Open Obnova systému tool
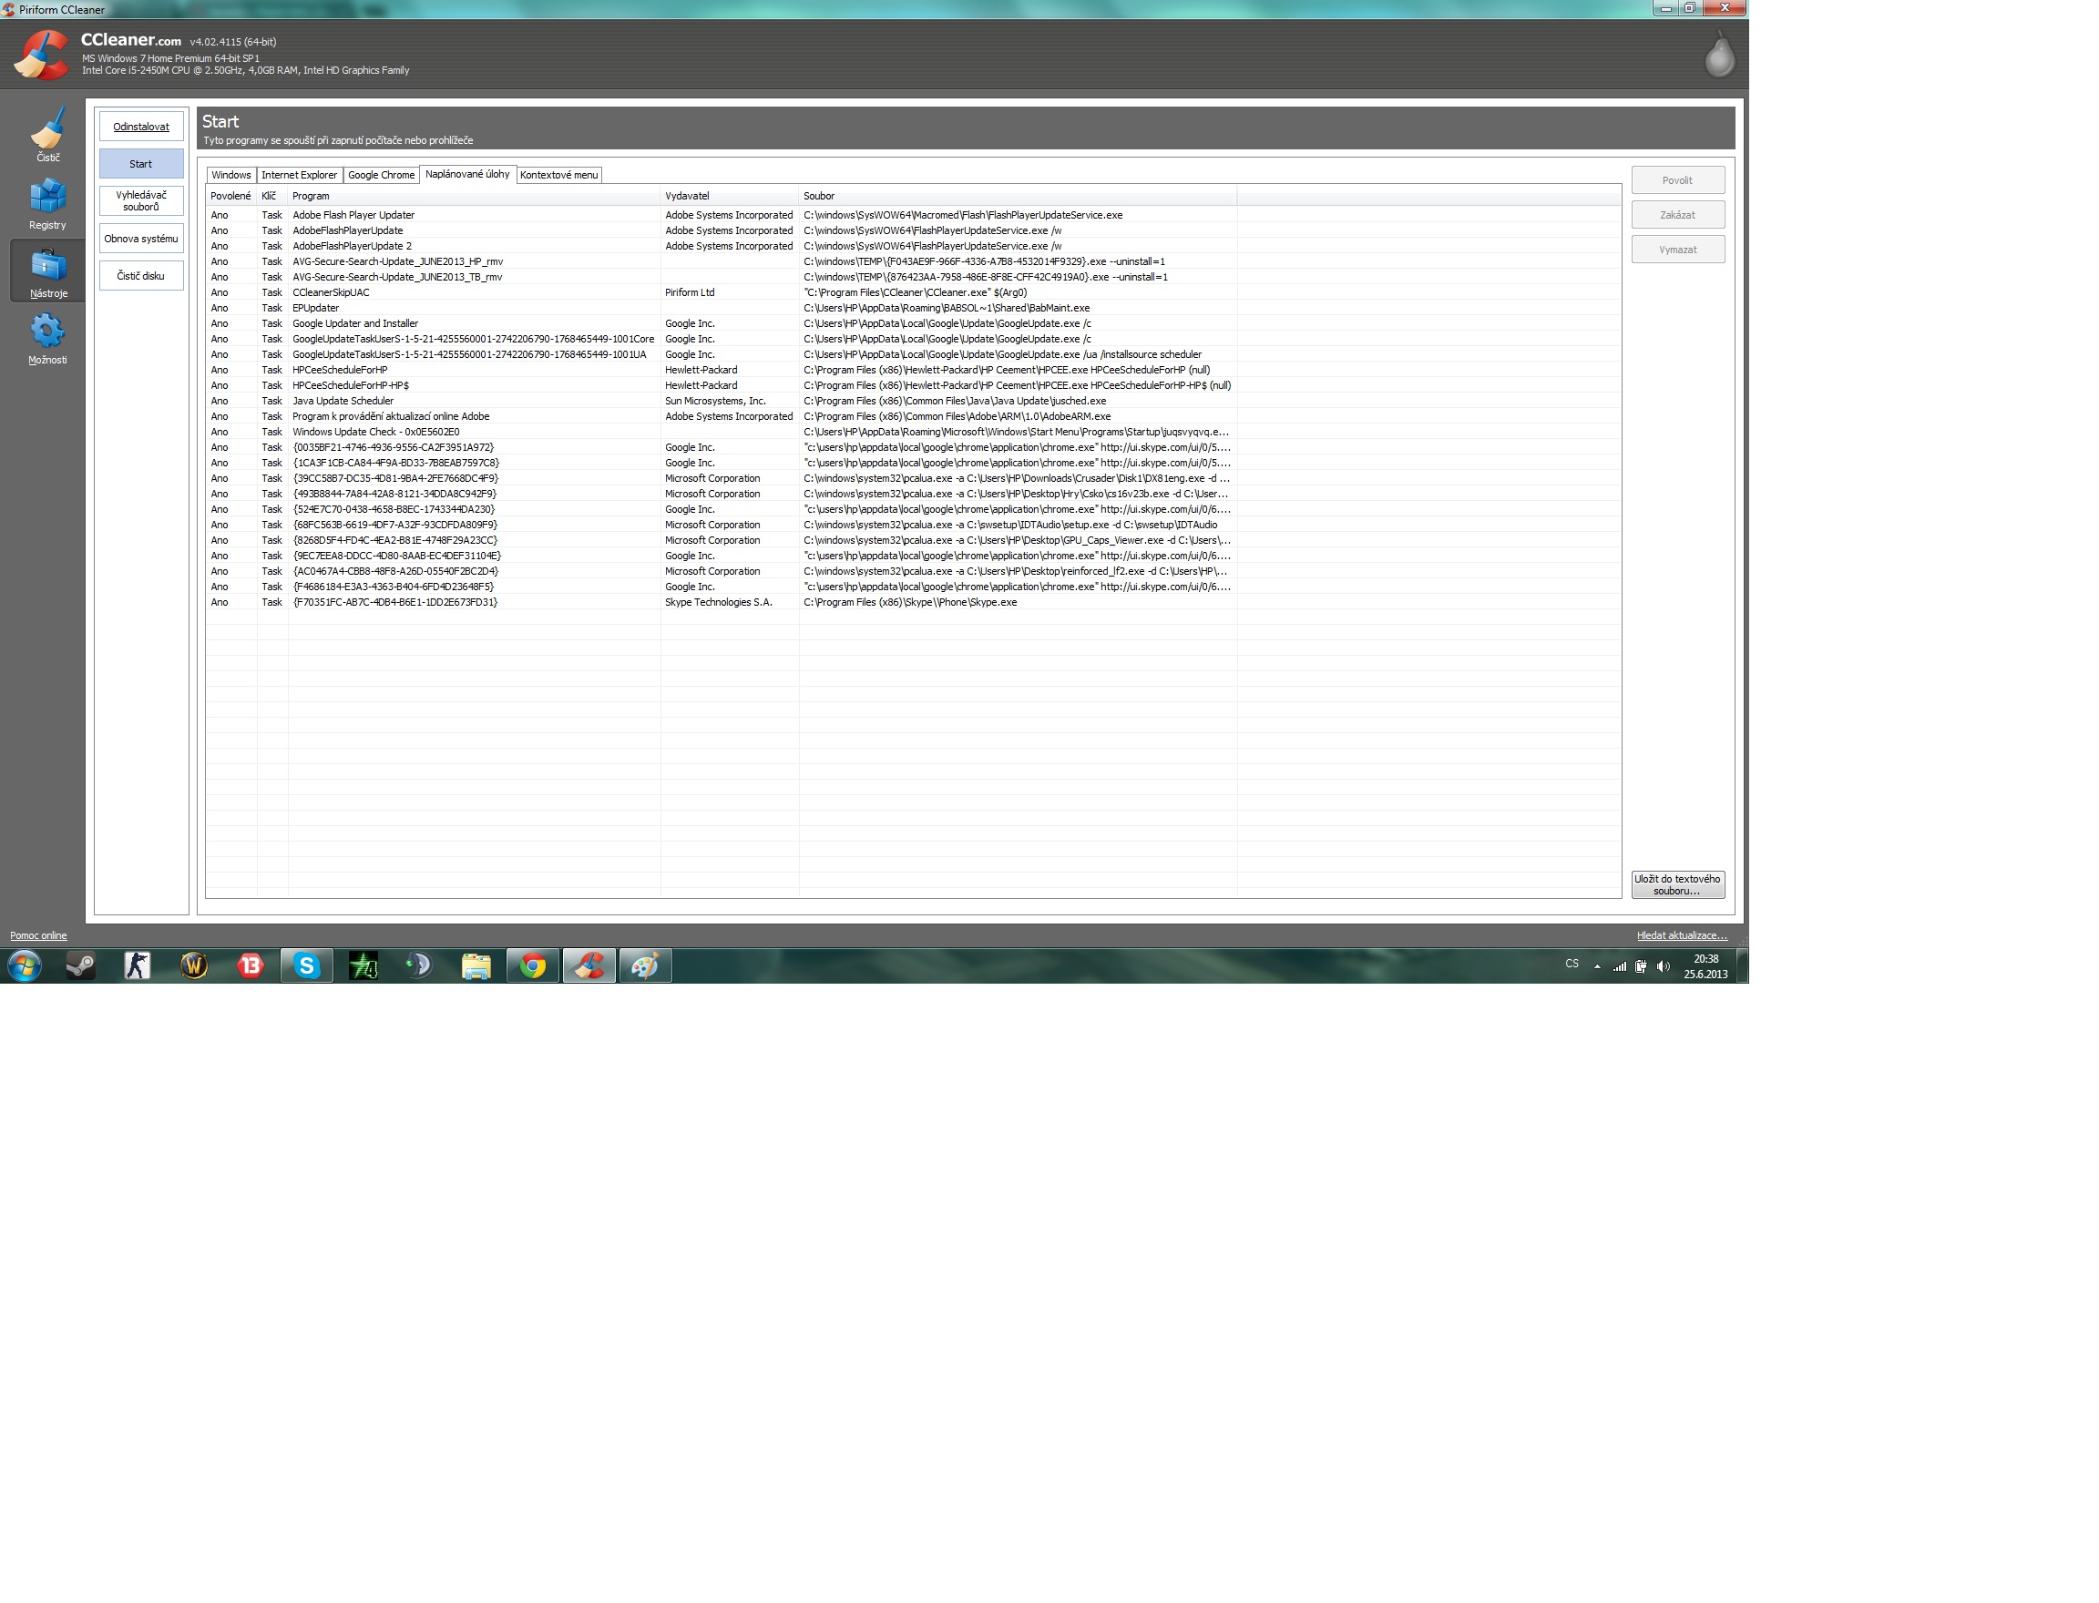Screen dimensions: 2099x1603 point(141,239)
